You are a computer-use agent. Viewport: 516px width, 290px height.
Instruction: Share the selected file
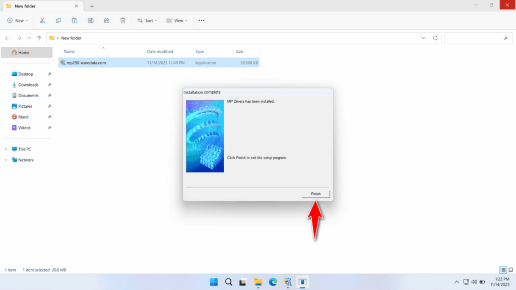point(106,21)
